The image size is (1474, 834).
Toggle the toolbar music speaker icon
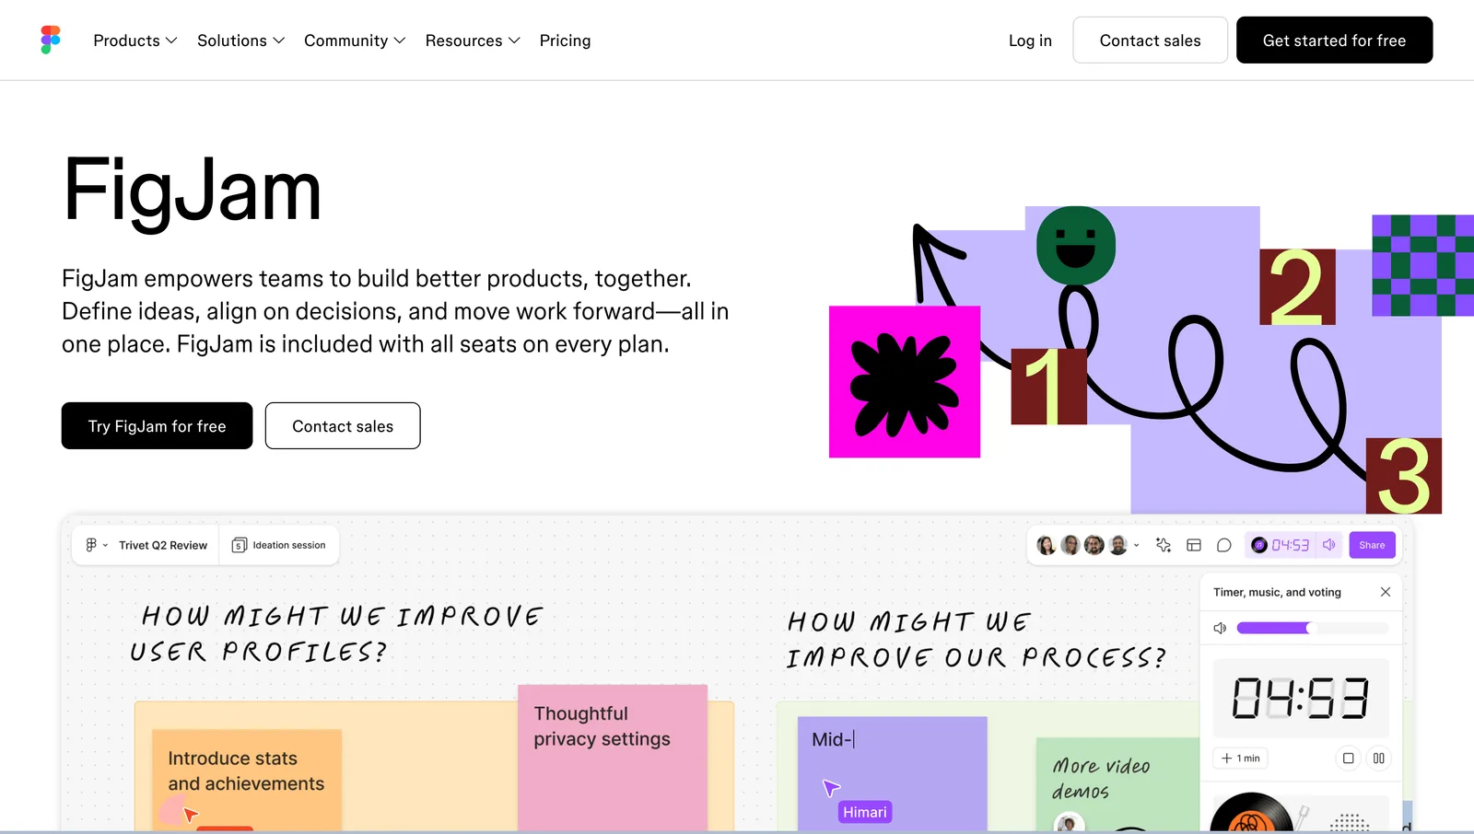coord(1328,545)
